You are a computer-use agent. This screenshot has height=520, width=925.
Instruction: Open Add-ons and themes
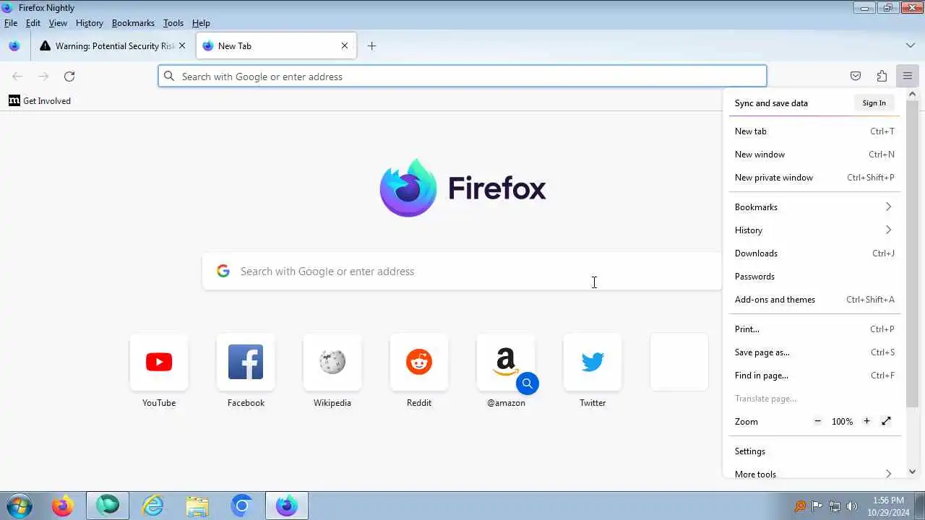pyautogui.click(x=814, y=300)
